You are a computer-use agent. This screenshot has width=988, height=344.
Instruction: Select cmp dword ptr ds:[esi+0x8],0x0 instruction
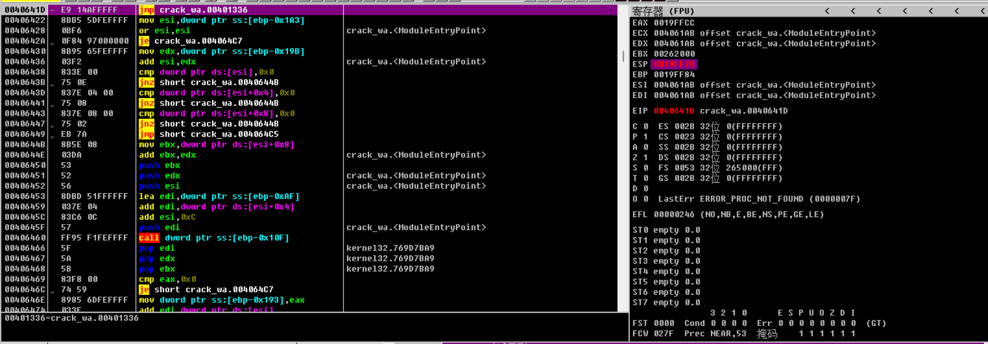[x=216, y=113]
